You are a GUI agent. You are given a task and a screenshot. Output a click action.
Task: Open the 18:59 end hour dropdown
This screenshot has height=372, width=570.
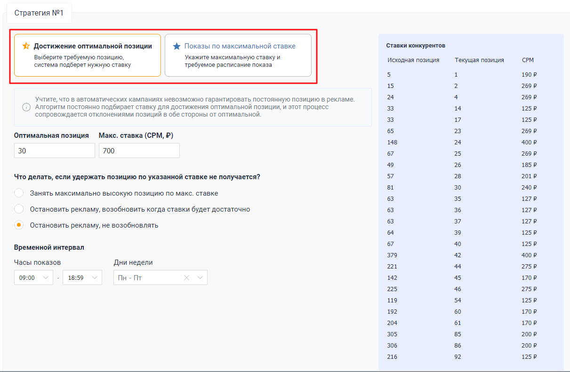point(82,277)
